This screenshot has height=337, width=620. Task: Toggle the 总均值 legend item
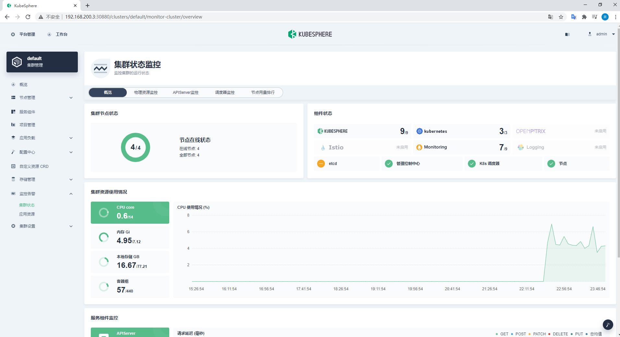coord(594,334)
